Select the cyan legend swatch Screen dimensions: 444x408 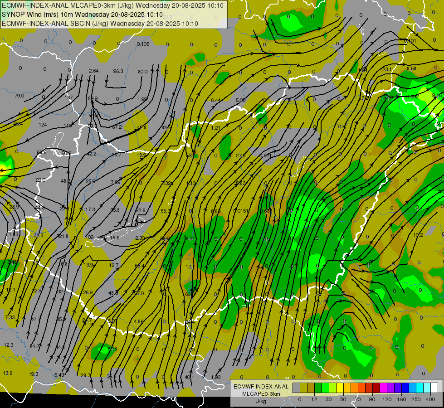point(420,388)
